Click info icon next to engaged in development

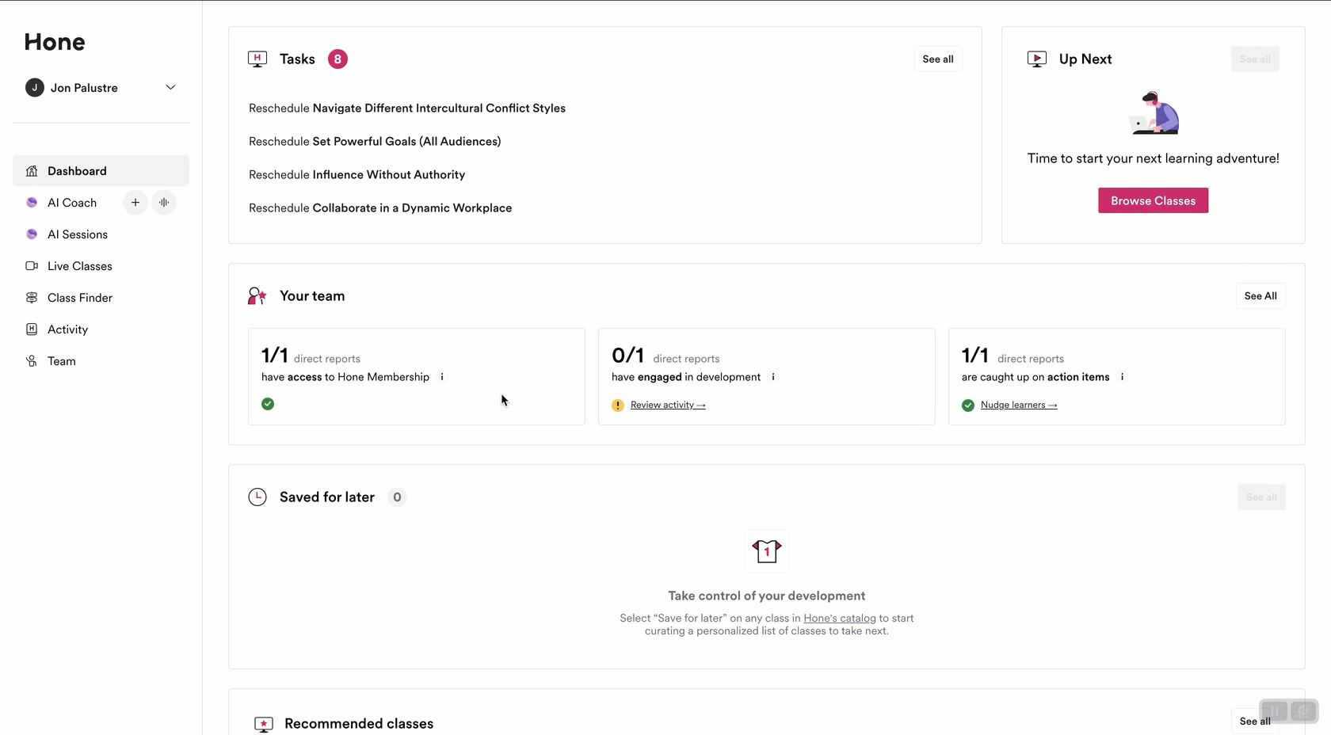pyautogui.click(x=773, y=377)
